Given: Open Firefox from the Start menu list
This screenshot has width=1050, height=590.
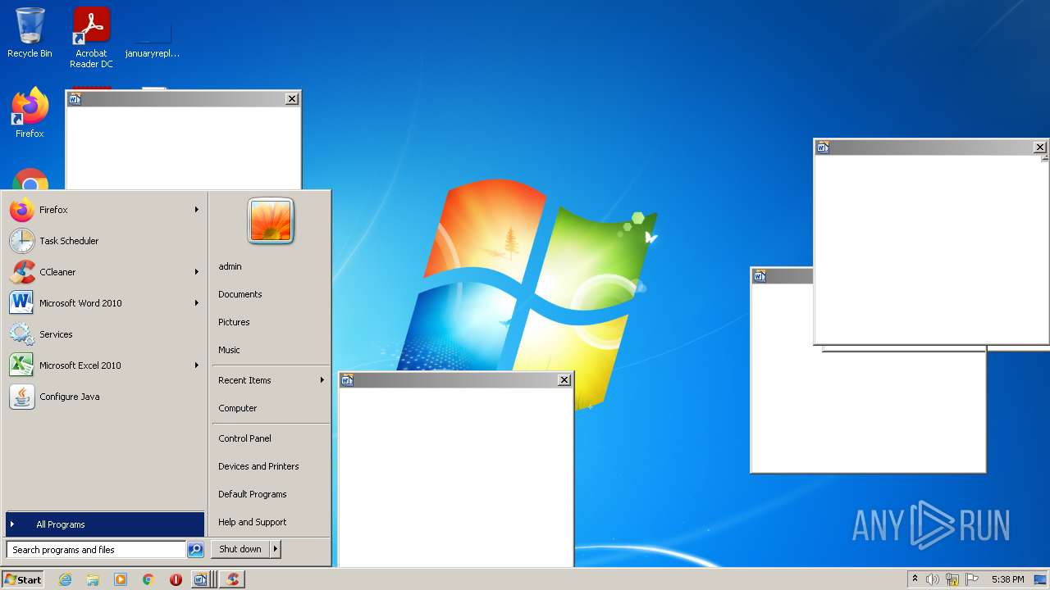Looking at the screenshot, I should [104, 210].
